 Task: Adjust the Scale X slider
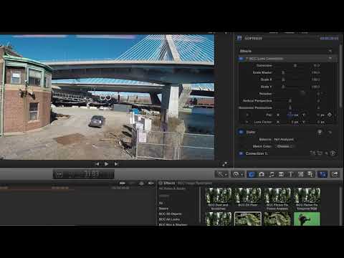point(283,80)
